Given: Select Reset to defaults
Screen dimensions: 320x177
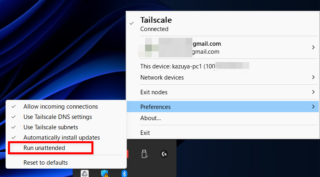Looking at the screenshot, I should click(66, 163).
